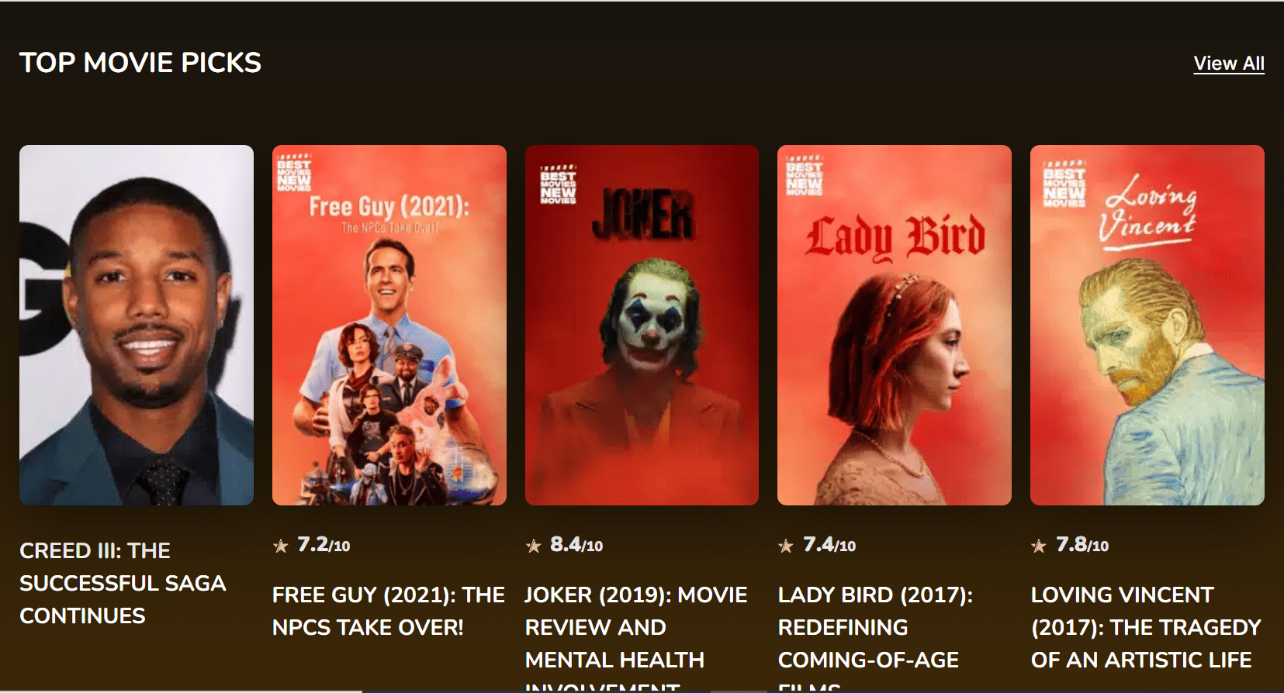Click the star icon next to 7.8 rating
This screenshot has width=1284, height=693.
[1039, 546]
